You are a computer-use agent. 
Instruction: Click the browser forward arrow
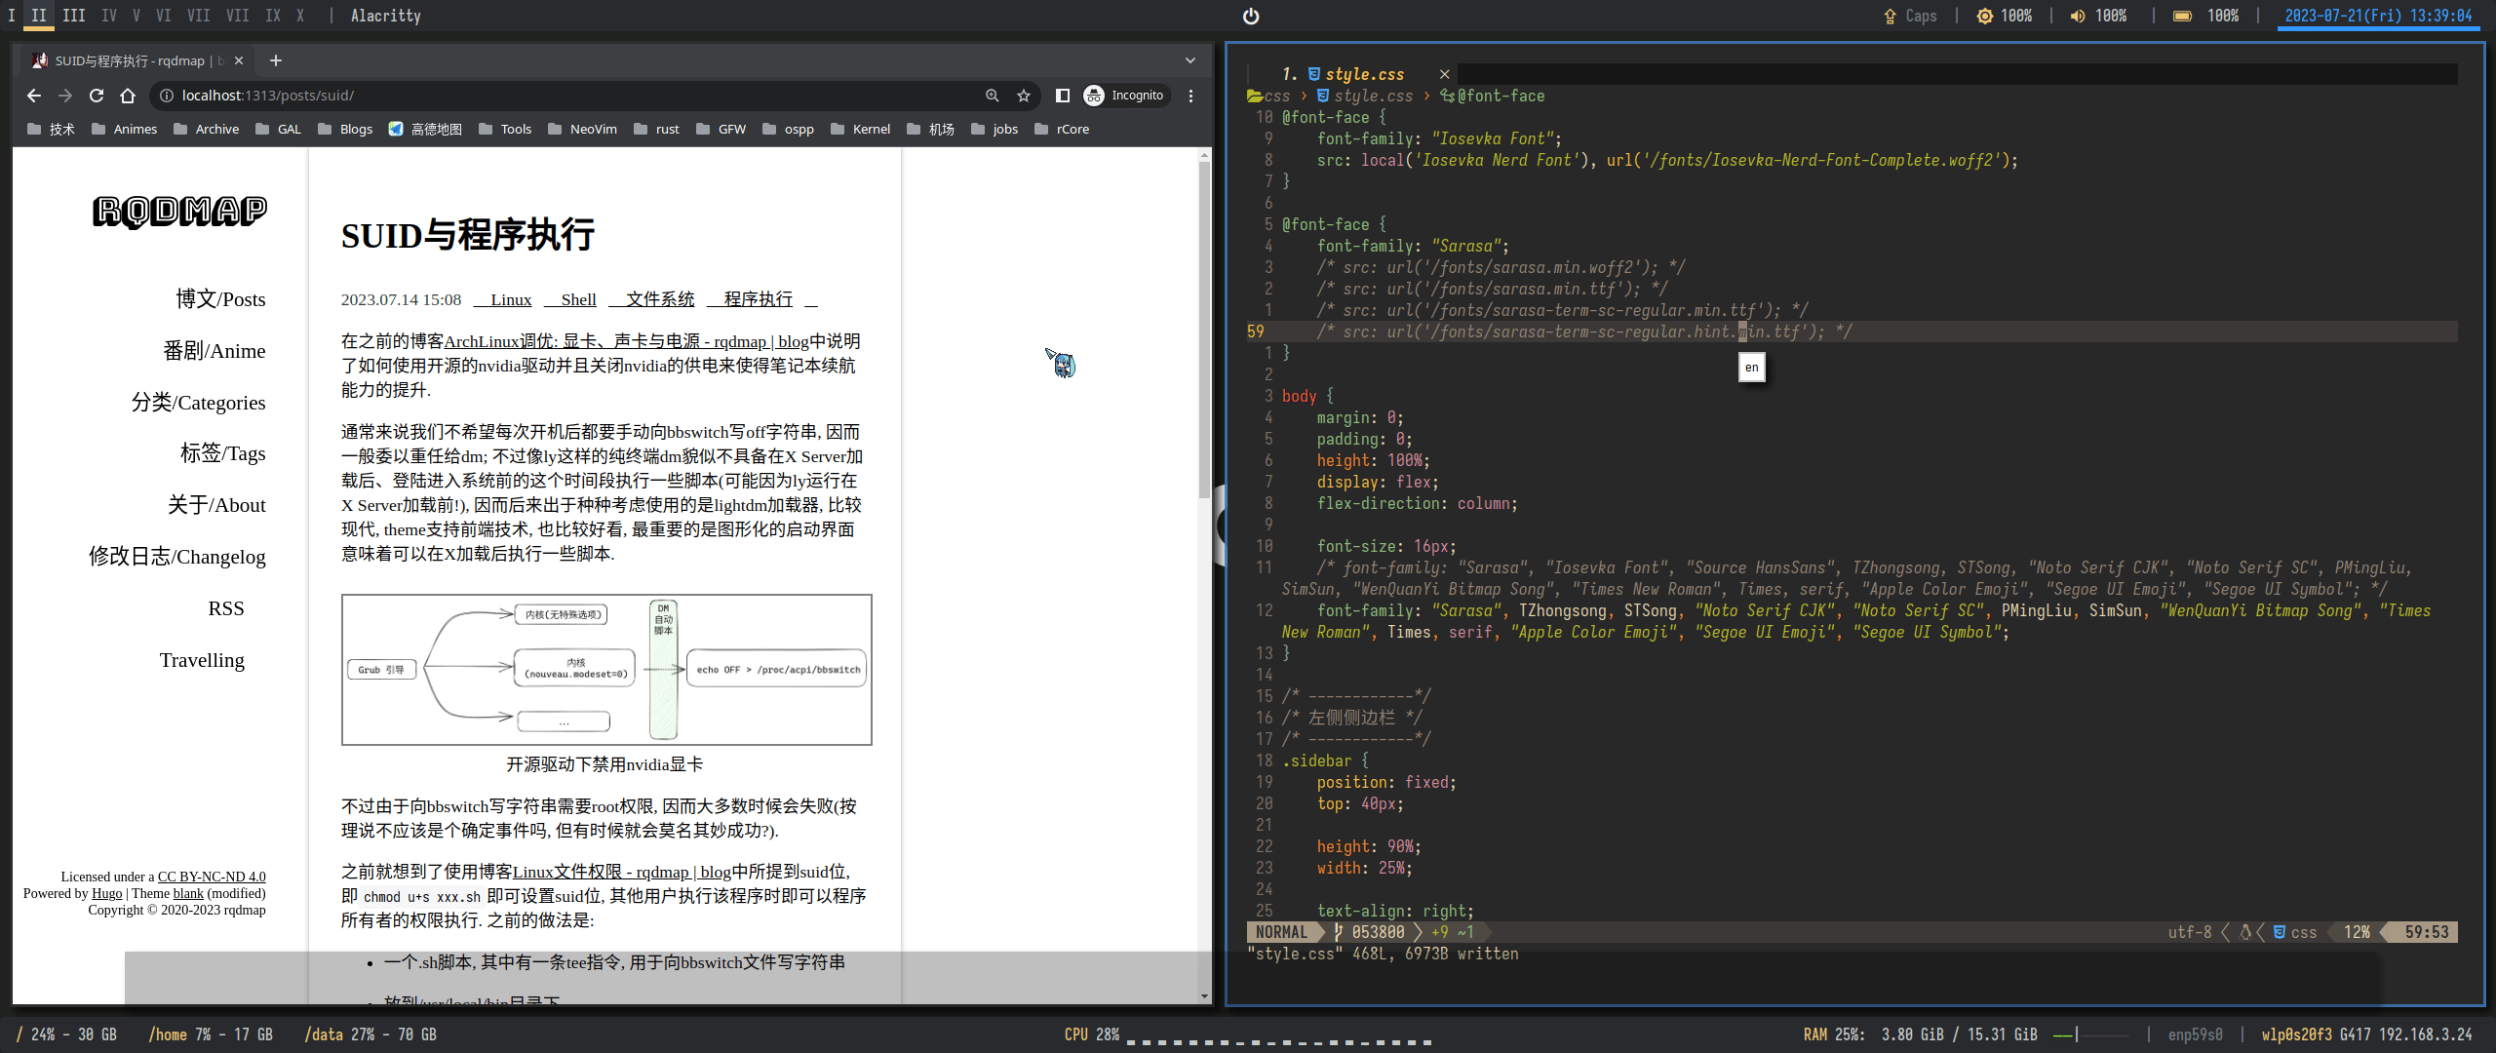65,96
